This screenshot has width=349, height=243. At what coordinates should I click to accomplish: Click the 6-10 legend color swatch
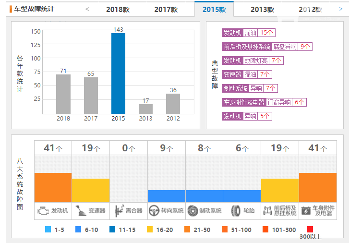[78, 230]
